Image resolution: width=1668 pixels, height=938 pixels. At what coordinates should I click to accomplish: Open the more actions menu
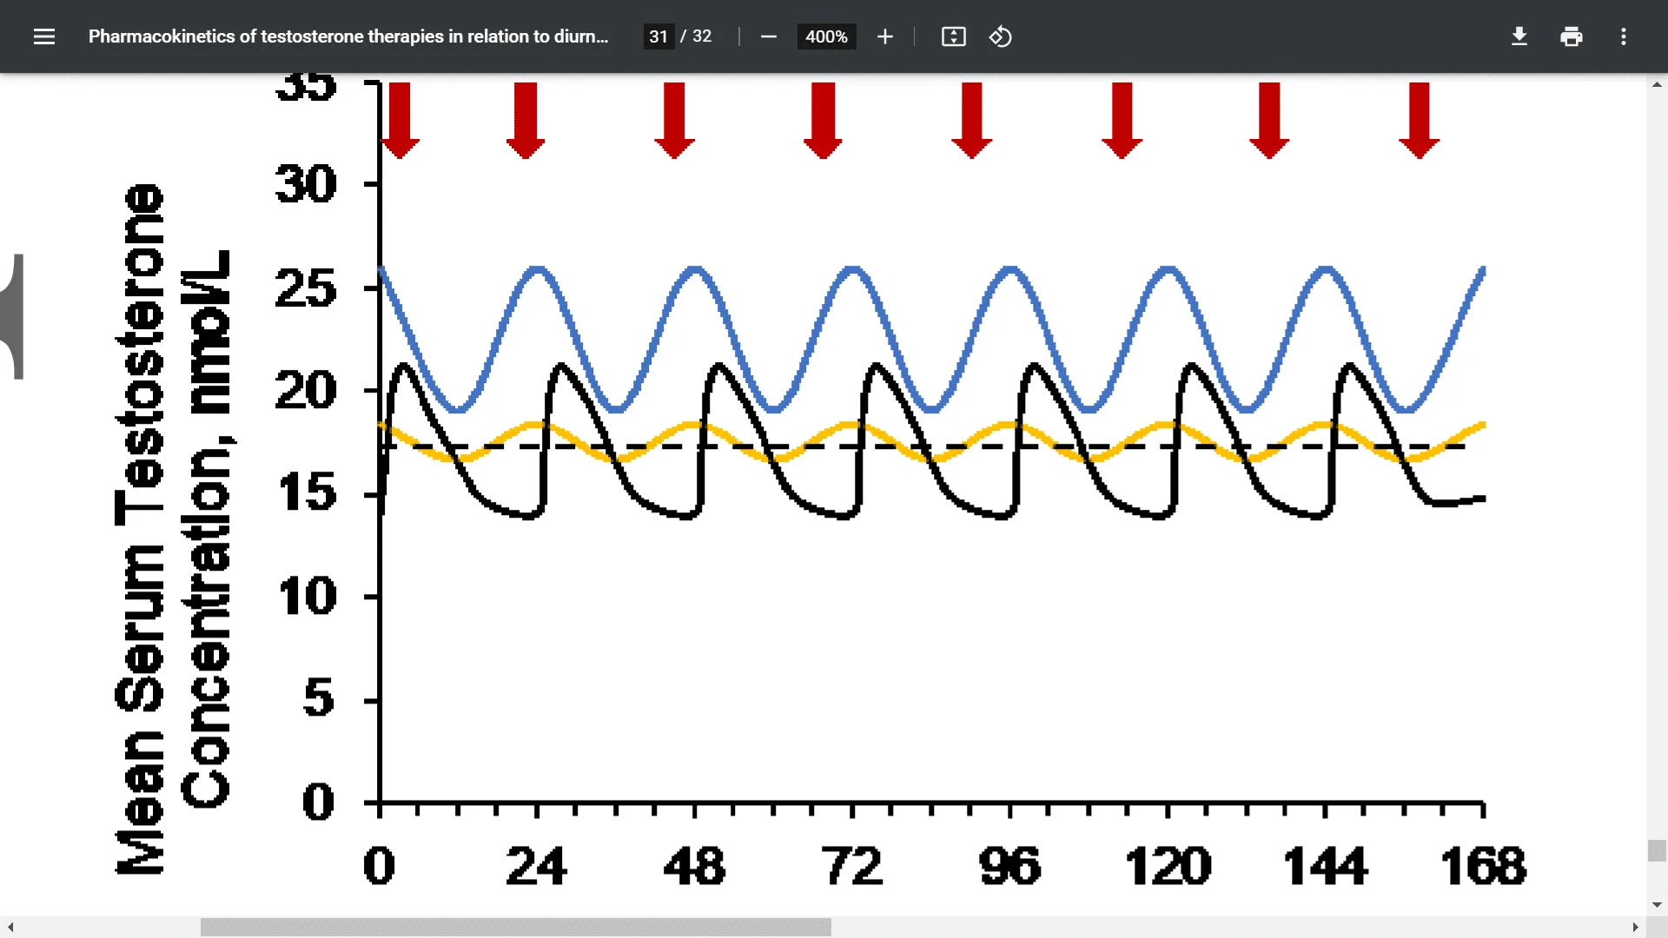point(1623,36)
